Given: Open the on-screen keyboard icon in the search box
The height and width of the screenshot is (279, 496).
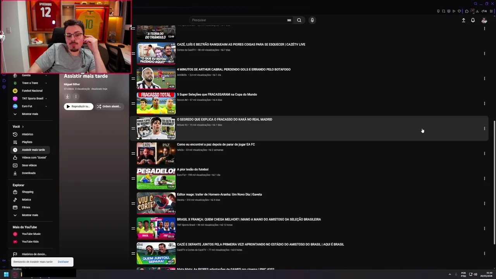Looking at the screenshot, I should (289, 20).
